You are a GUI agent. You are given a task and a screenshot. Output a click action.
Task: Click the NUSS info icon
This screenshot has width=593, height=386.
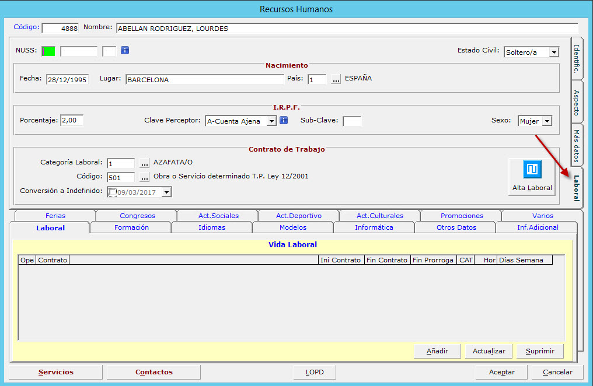tap(125, 50)
